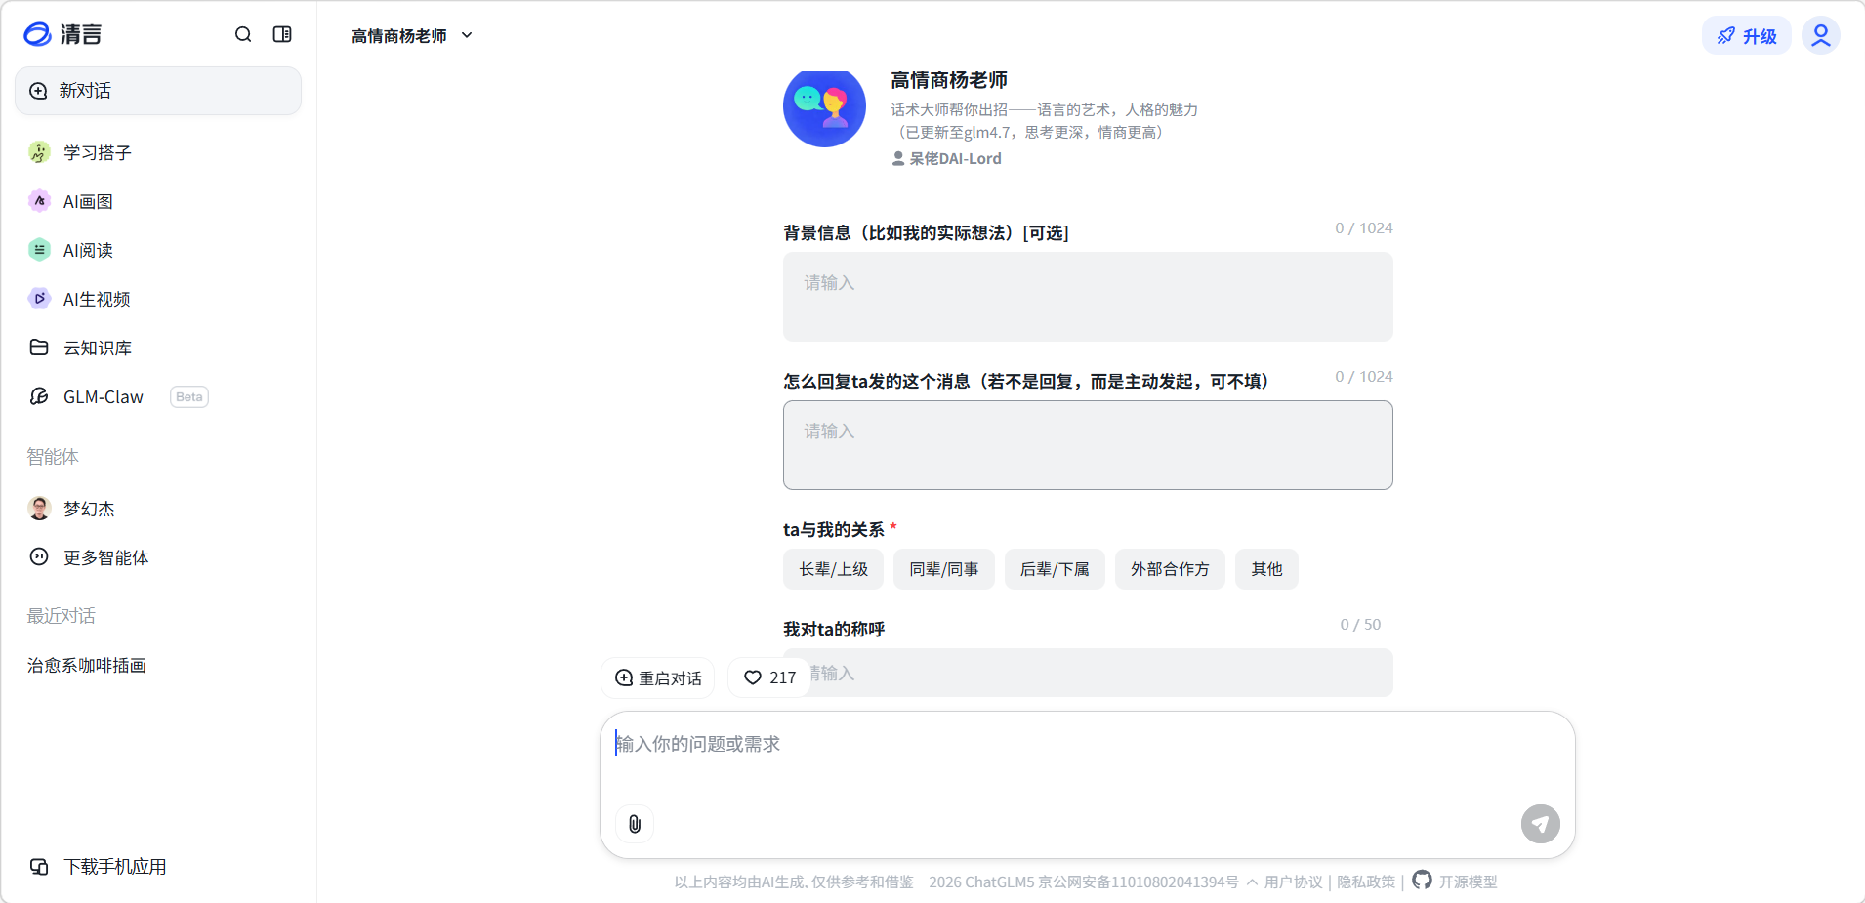This screenshot has width=1865, height=903.
Task: Click the 最近对话 section heading
Action: [x=61, y=615]
